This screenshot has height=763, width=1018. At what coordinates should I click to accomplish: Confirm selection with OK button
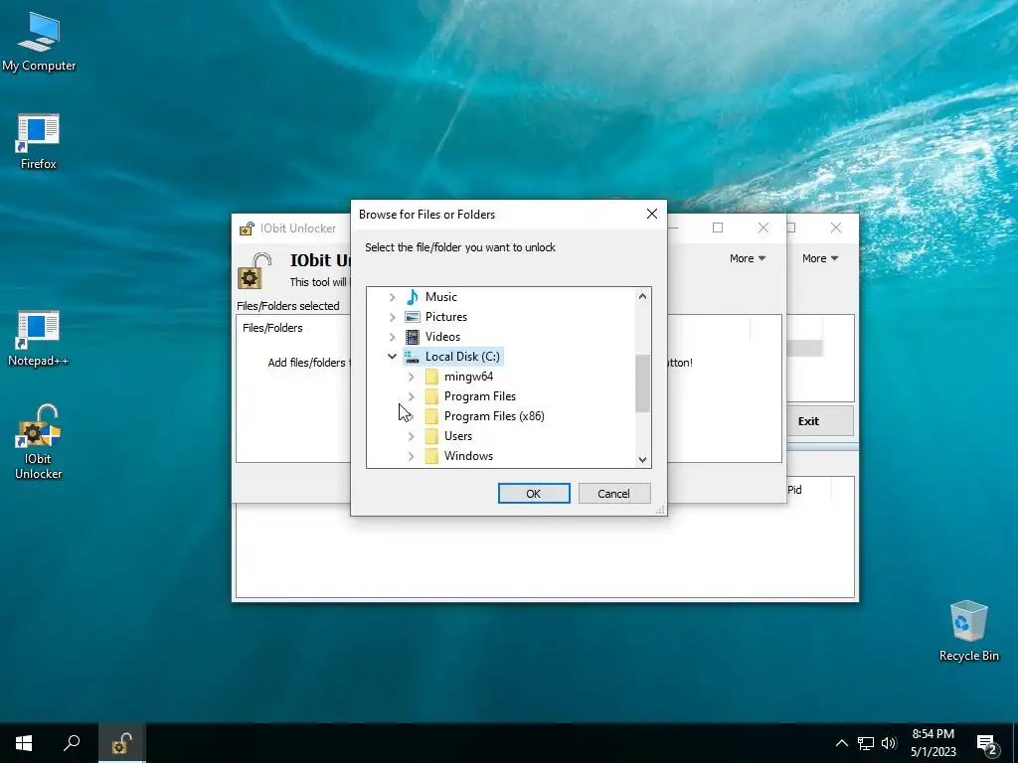pos(534,493)
